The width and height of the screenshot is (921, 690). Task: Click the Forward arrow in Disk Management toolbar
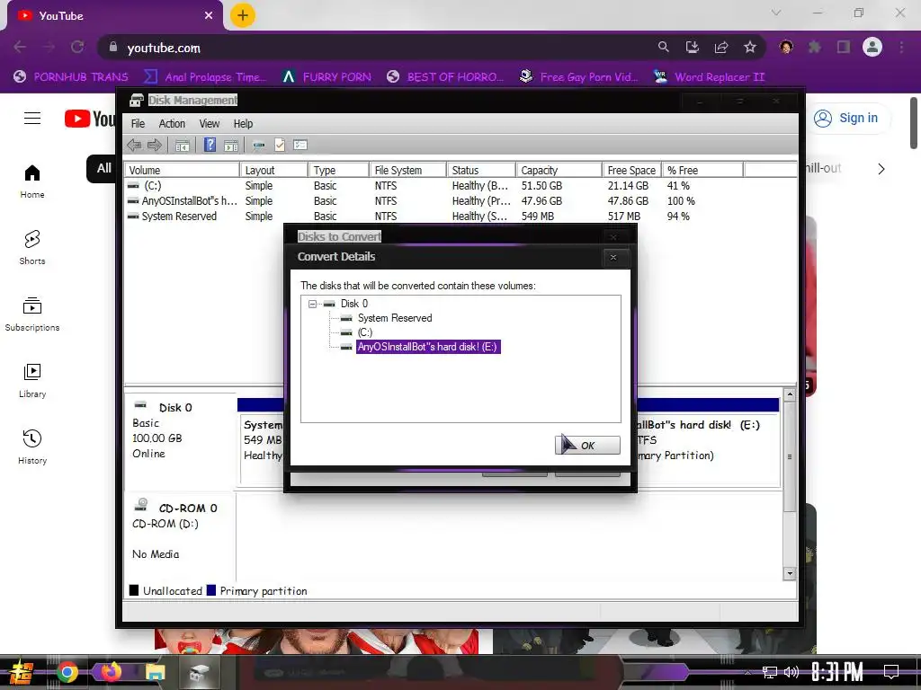pyautogui.click(x=155, y=145)
